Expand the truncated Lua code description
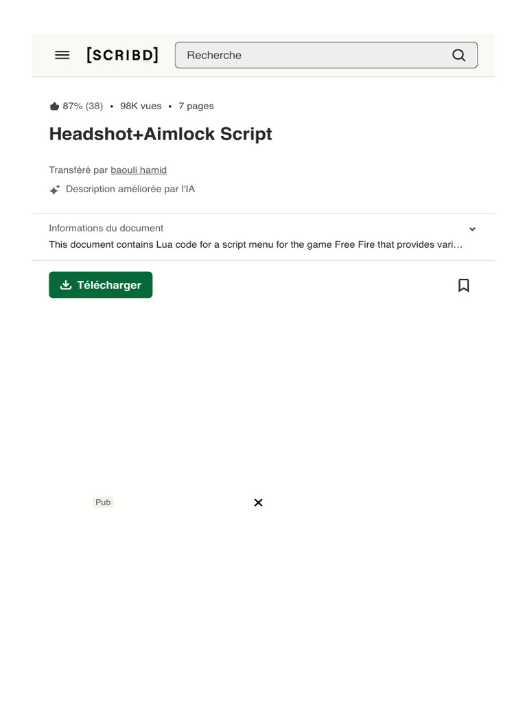 (x=255, y=245)
